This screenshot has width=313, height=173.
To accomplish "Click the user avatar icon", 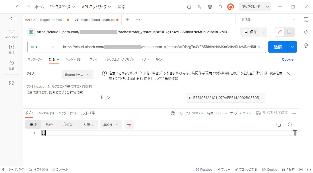I will 231,7.
